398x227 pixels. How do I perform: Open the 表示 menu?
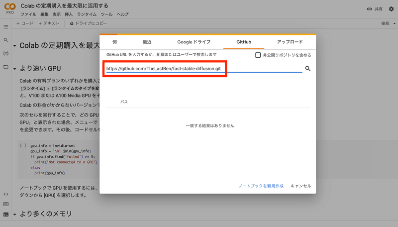pyautogui.click(x=57, y=14)
